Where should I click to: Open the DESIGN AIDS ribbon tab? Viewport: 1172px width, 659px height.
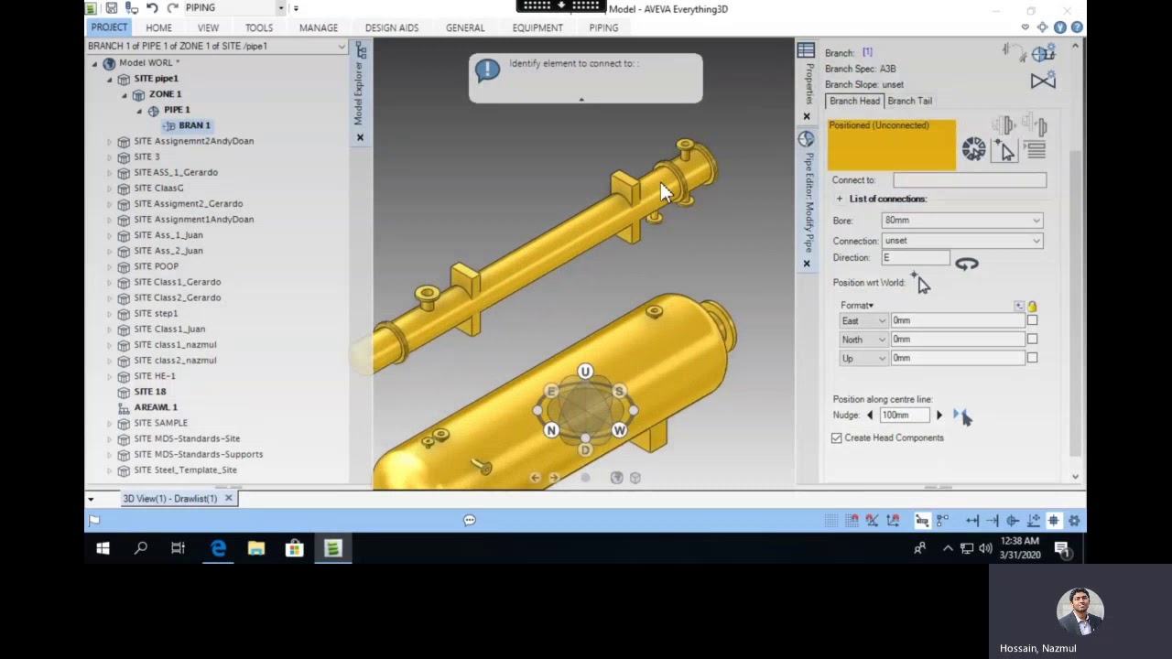392,28
